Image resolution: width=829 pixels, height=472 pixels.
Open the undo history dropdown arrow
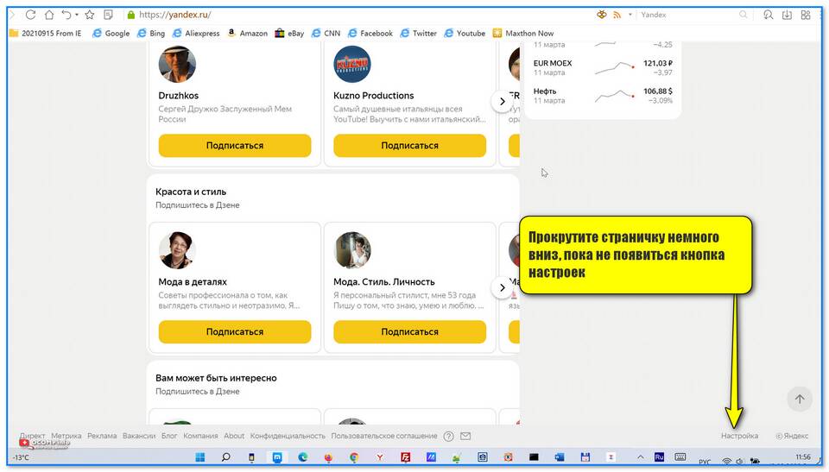[77, 15]
